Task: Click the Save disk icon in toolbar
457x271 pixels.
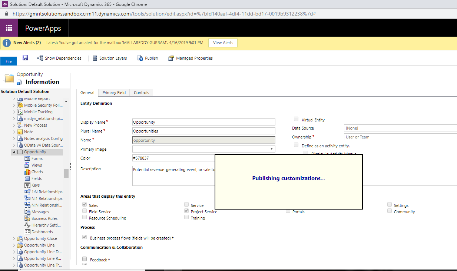Action: pos(25,58)
